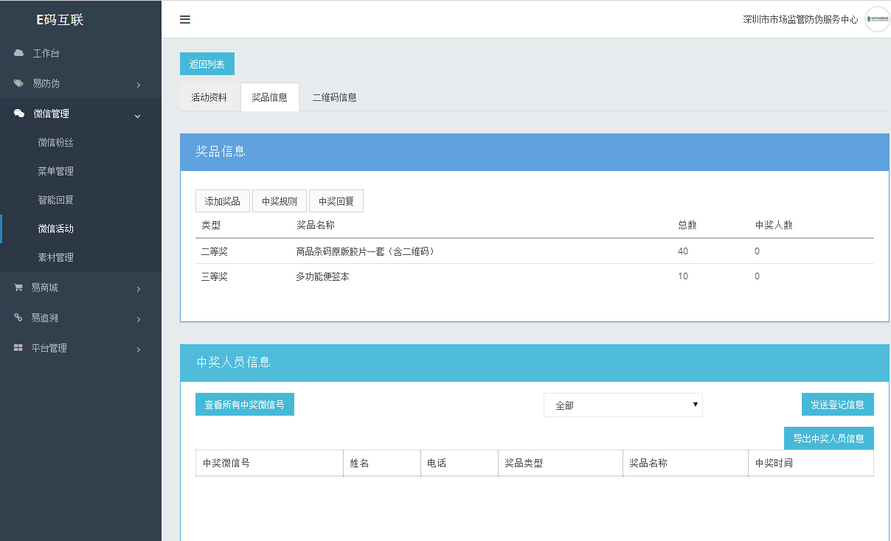Screen dimensions: 891x541
Task: Open the 全部 filter dropdown
Action: tap(623, 405)
